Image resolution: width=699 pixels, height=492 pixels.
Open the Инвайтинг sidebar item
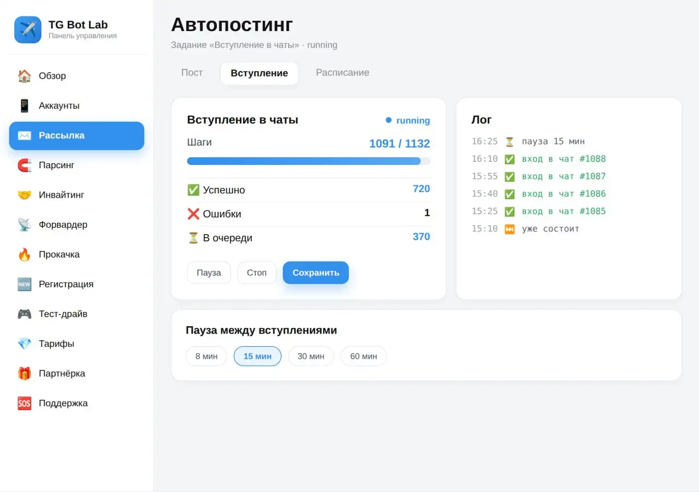pyautogui.click(x=76, y=195)
